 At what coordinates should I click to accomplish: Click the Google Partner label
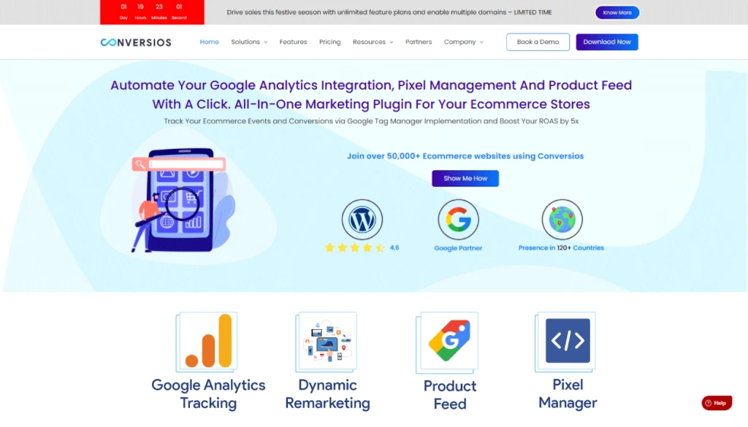tap(458, 248)
